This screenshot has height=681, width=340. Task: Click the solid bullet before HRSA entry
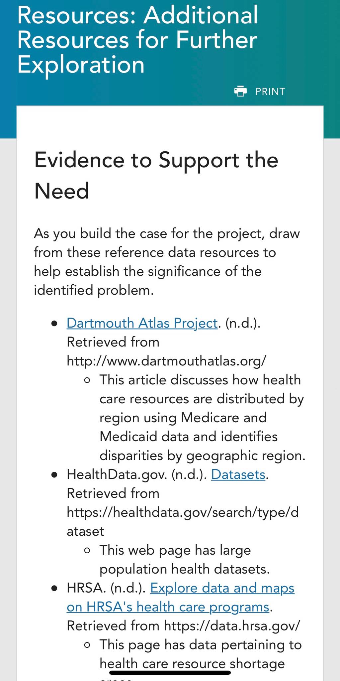[x=54, y=588]
